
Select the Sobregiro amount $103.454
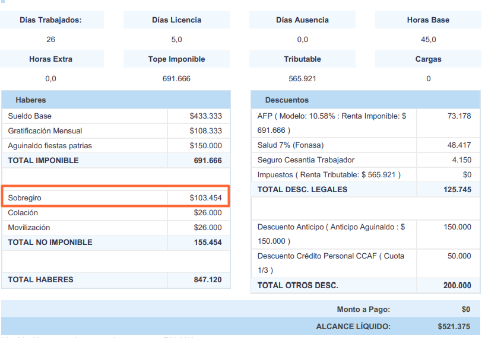(x=205, y=197)
